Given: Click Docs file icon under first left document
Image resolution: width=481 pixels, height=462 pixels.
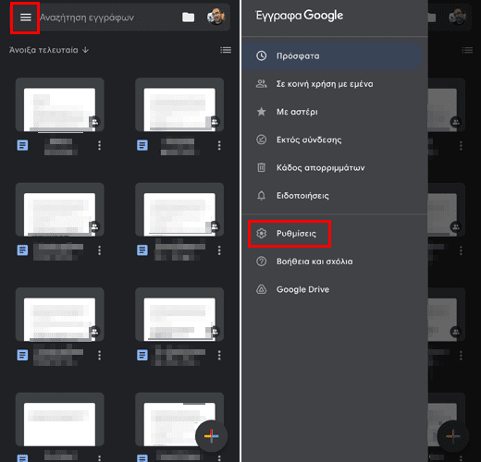Looking at the screenshot, I should coord(22,145).
